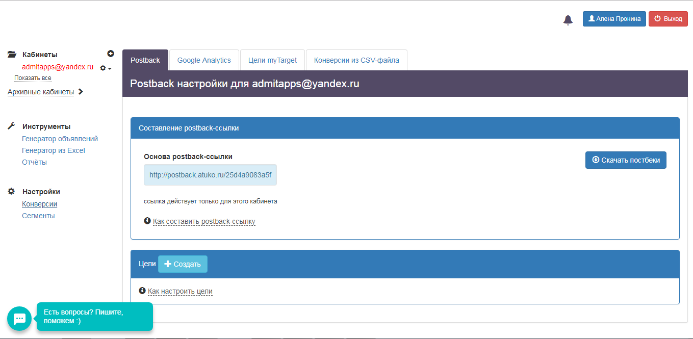Click the notification bell icon
The height and width of the screenshot is (339, 693).
(x=568, y=19)
